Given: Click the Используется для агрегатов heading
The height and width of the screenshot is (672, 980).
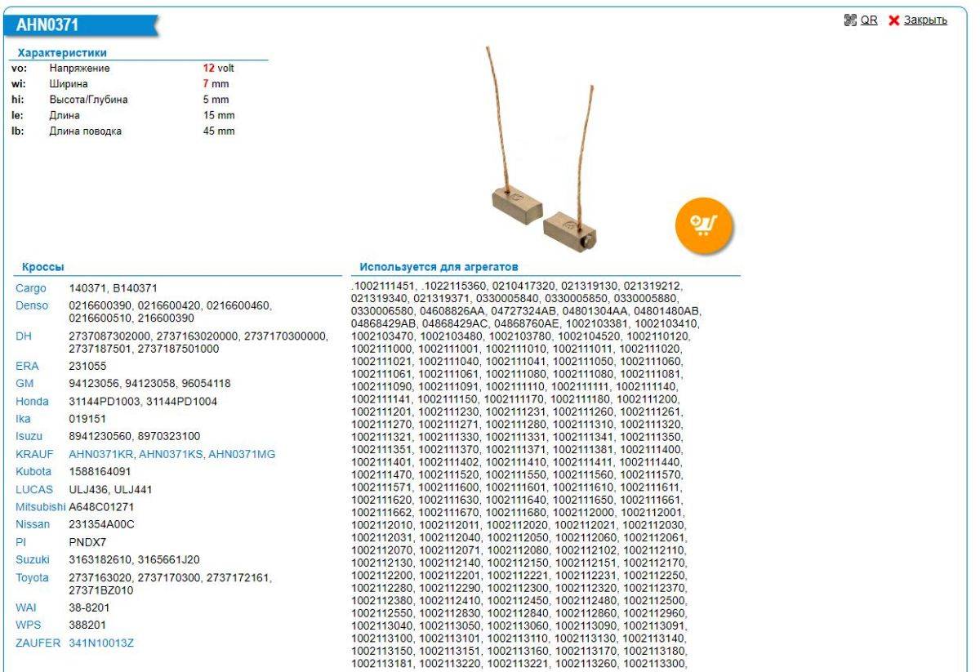Looking at the screenshot, I should click(x=439, y=267).
